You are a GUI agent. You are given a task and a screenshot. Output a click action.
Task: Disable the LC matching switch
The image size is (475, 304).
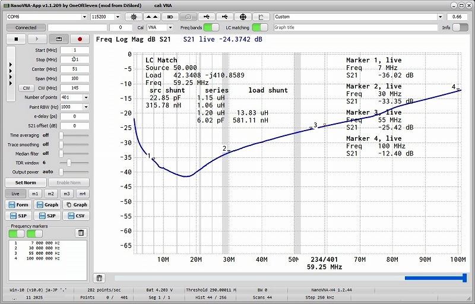point(259,27)
